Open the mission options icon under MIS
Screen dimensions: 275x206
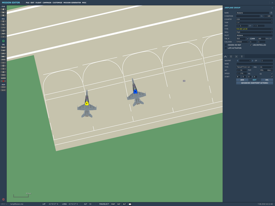coord(3,33)
